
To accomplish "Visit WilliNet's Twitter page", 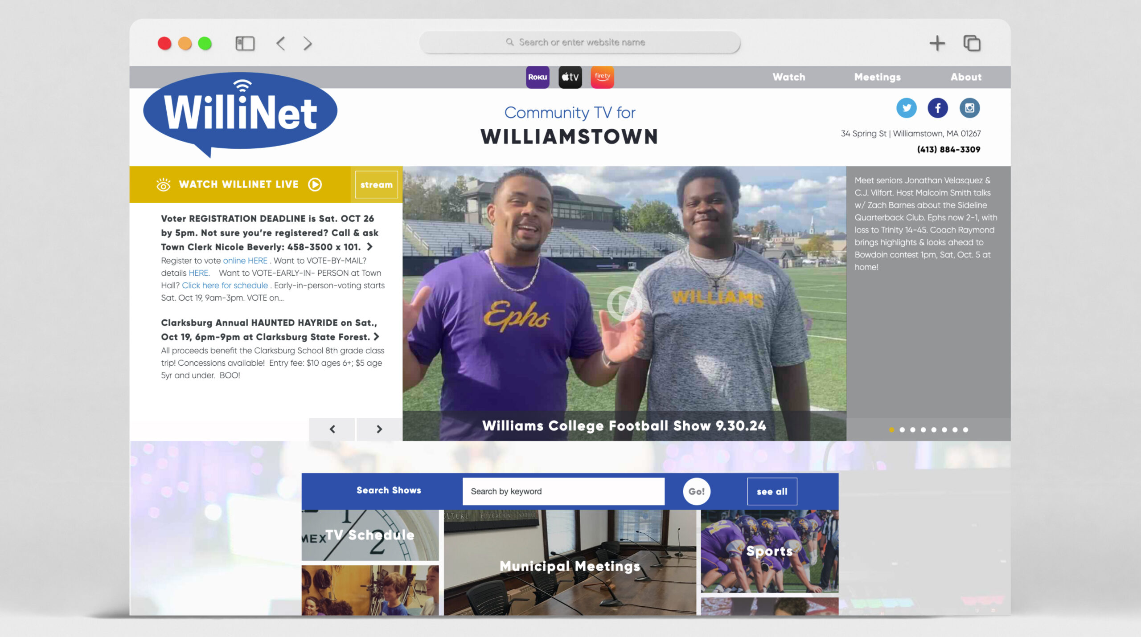I will pos(906,108).
